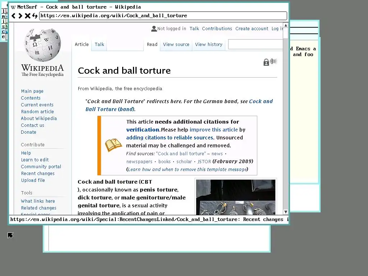Click the scrollbar down arrow
Viewport: 368px width, 276px height.
coord(286,212)
